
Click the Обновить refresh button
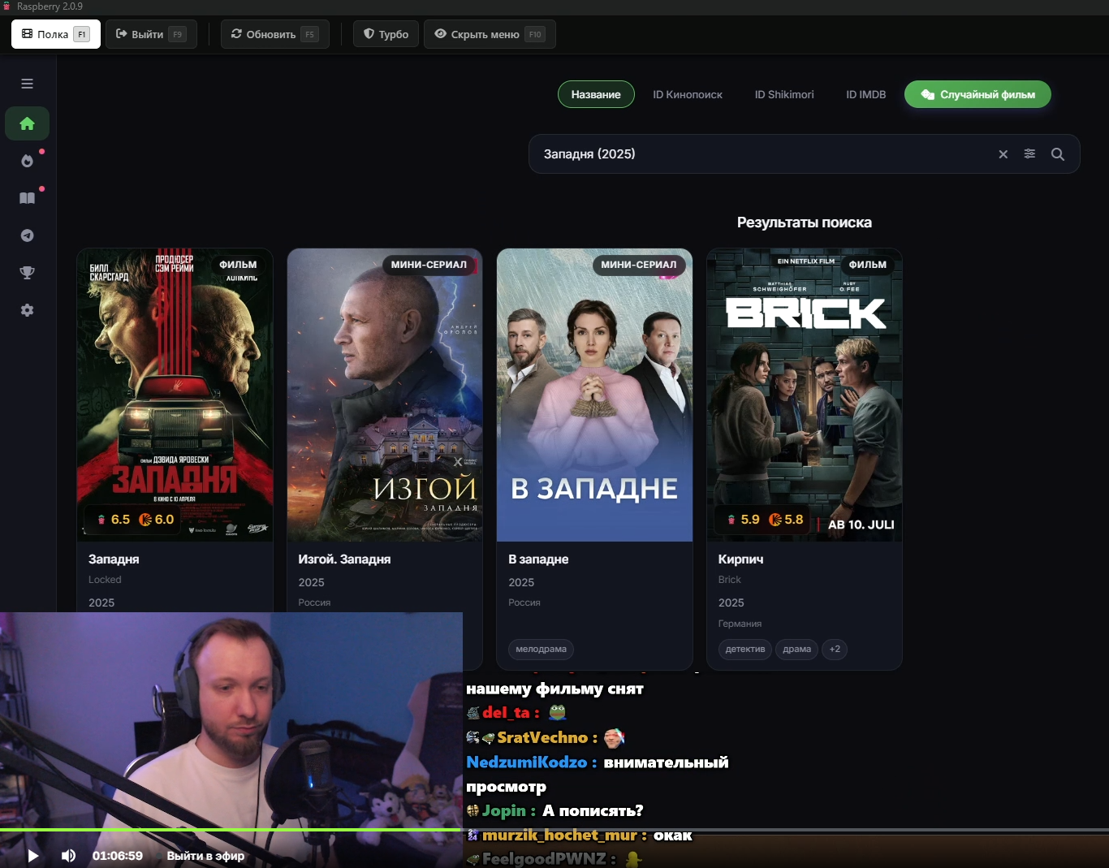click(x=275, y=34)
